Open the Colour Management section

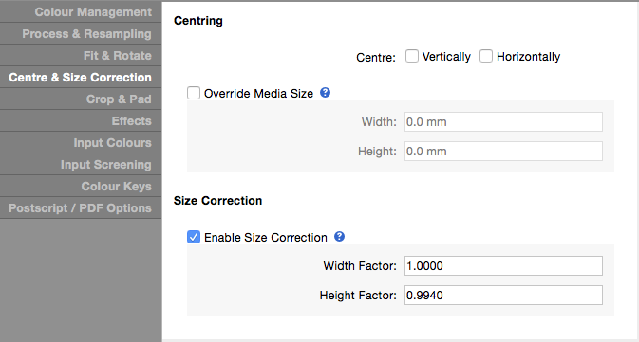pyautogui.click(x=81, y=11)
